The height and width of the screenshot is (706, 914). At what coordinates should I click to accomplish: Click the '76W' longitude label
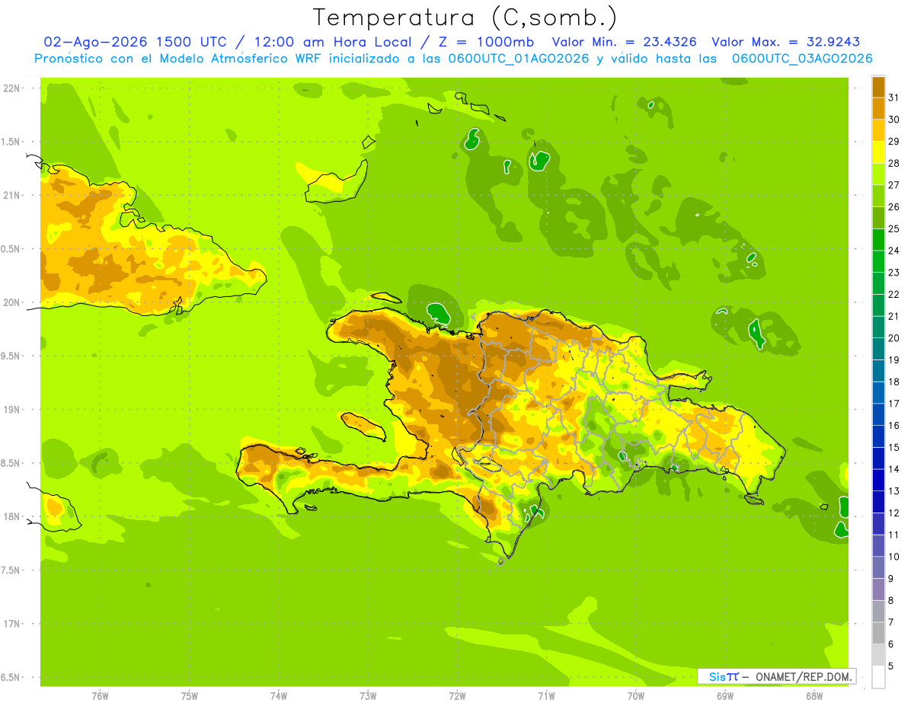click(100, 696)
